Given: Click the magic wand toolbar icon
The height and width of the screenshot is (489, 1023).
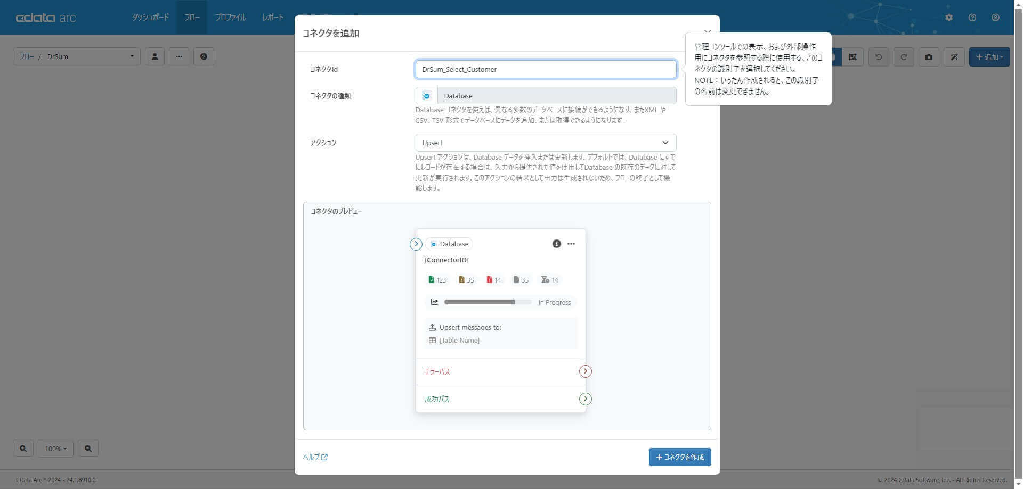Looking at the screenshot, I should [954, 56].
